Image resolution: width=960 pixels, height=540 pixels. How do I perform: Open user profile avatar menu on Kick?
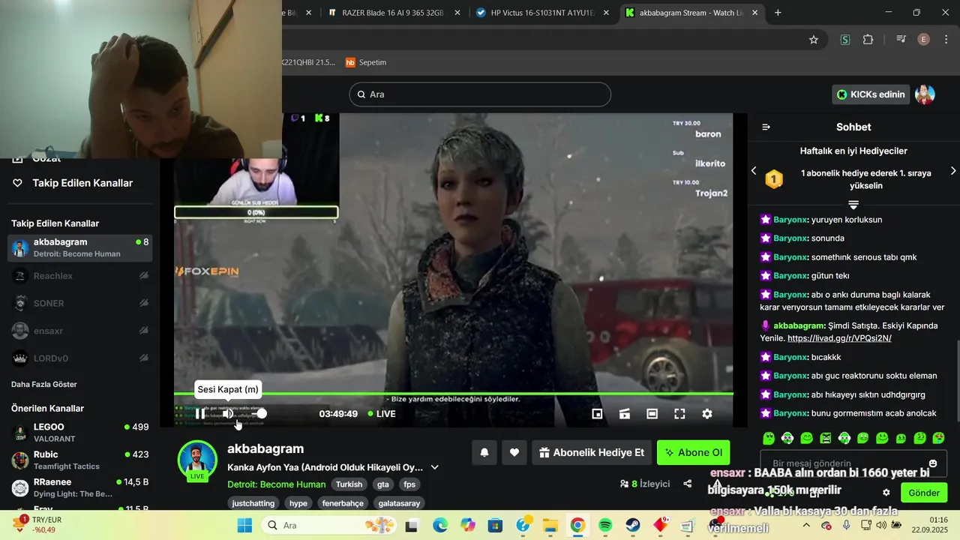click(925, 94)
